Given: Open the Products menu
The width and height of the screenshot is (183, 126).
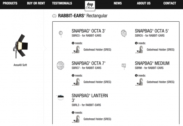Looking at the screenshot, I should point(10,3).
